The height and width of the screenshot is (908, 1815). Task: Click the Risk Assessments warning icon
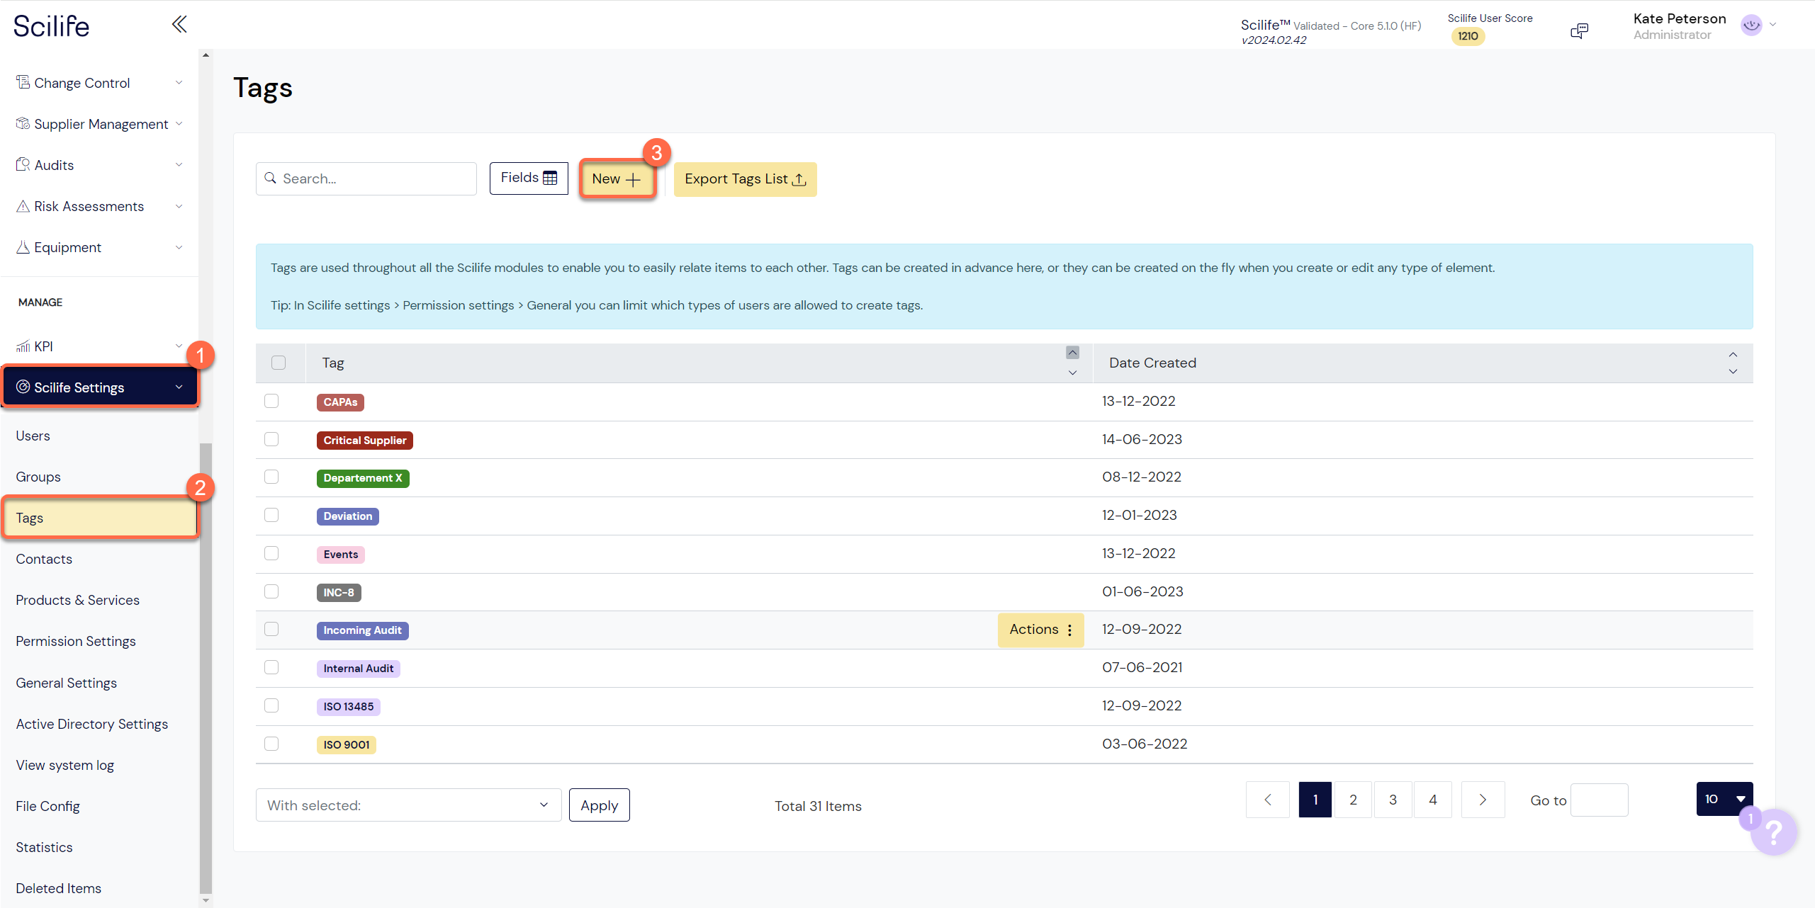[x=23, y=206]
